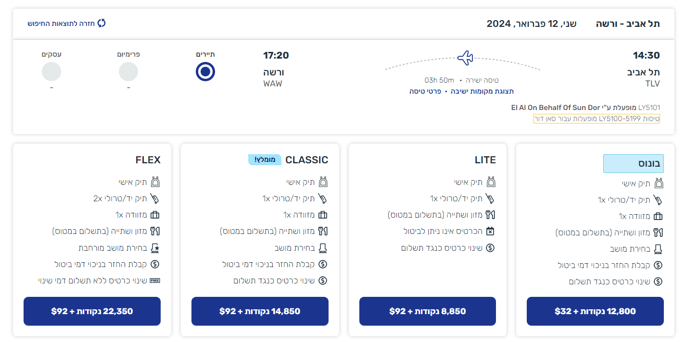The height and width of the screenshot is (342, 698).
Task: Click the non-cancellable calendar icon in LITE
Action: pyautogui.click(x=490, y=232)
